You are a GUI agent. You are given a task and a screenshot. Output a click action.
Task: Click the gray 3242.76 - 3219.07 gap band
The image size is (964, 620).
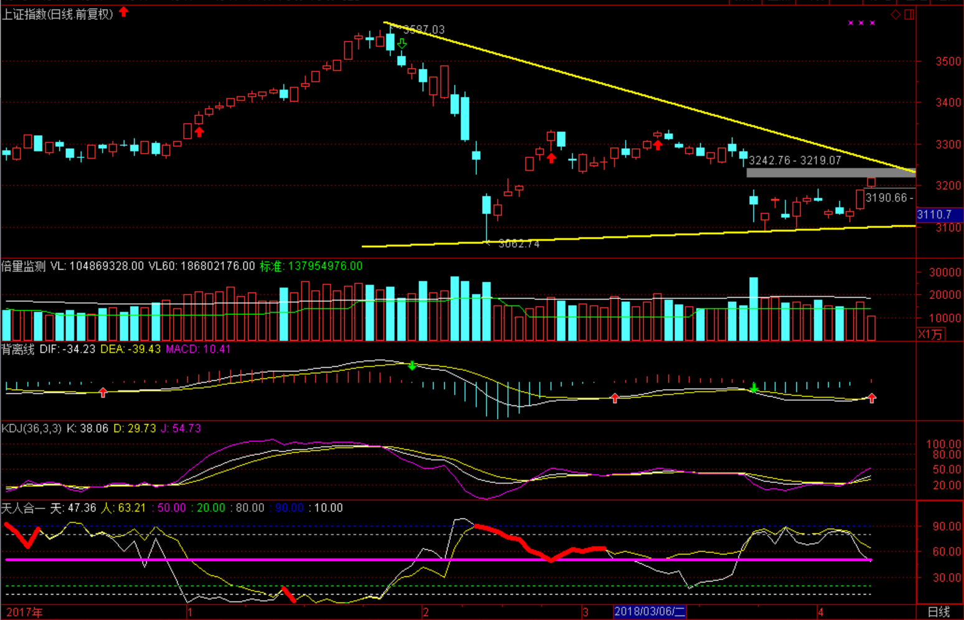tap(830, 172)
